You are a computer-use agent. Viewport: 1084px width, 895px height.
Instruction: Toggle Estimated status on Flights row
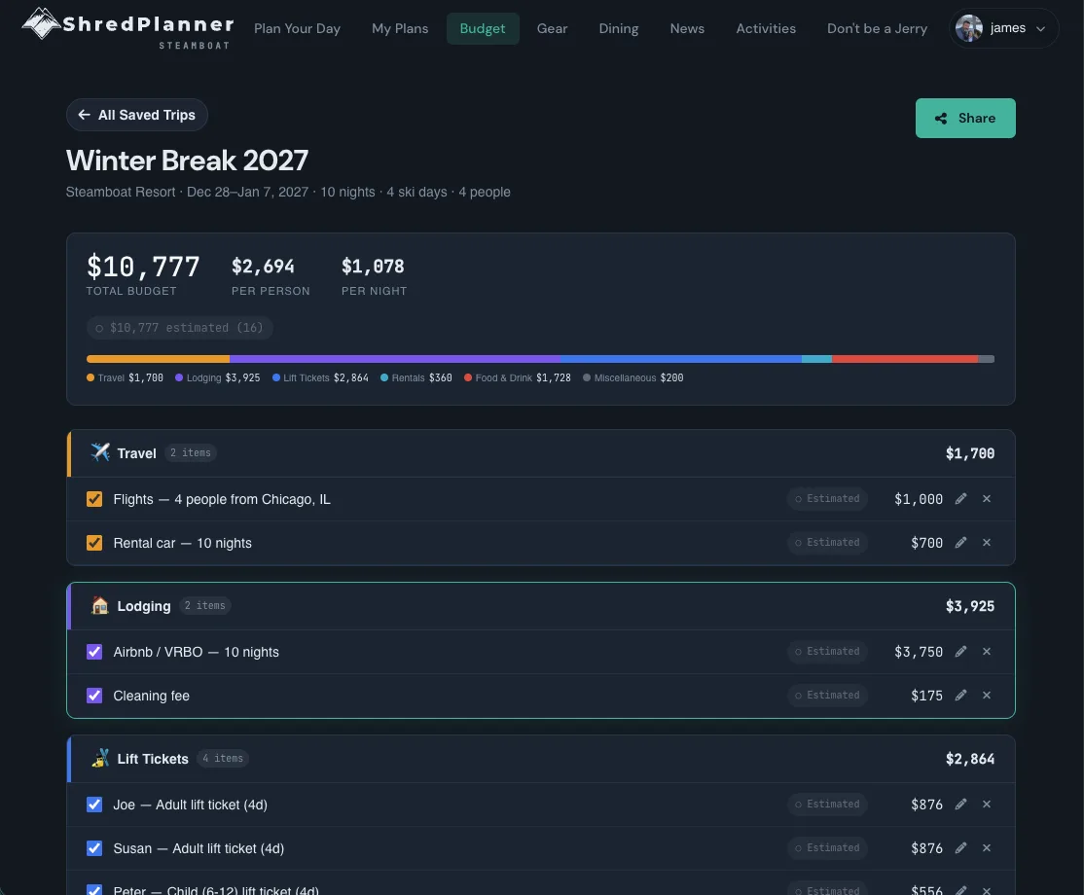pos(827,498)
